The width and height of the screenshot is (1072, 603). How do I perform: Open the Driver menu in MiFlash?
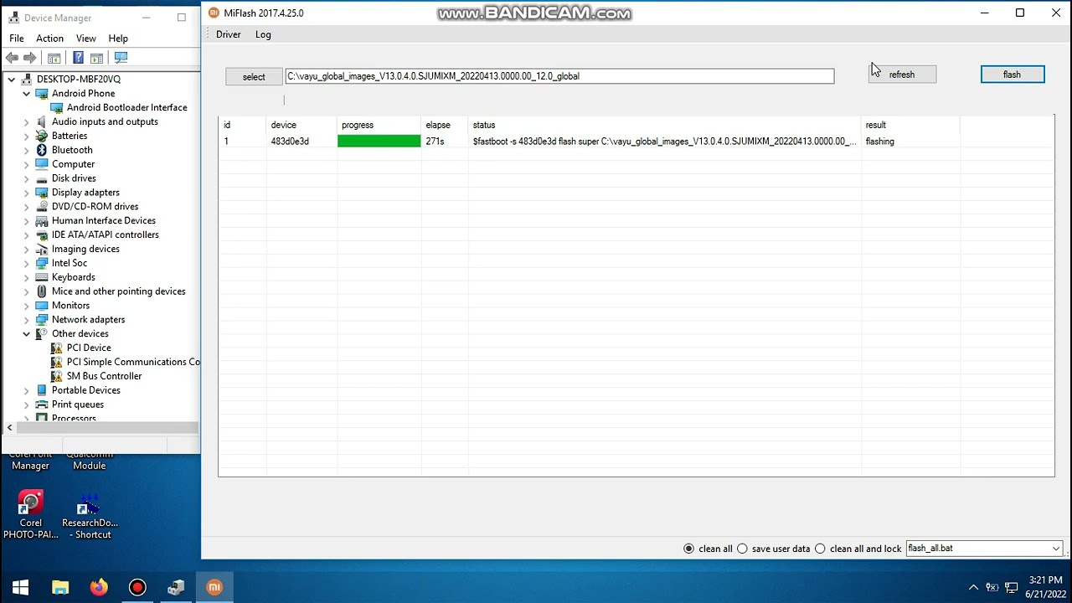pos(228,34)
